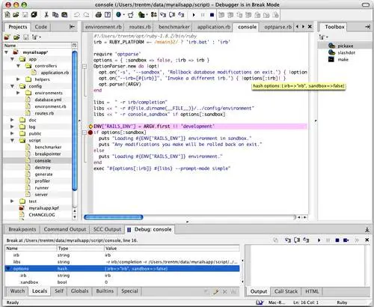Switch to the Code side tab
374x307 pixels.
41,27
